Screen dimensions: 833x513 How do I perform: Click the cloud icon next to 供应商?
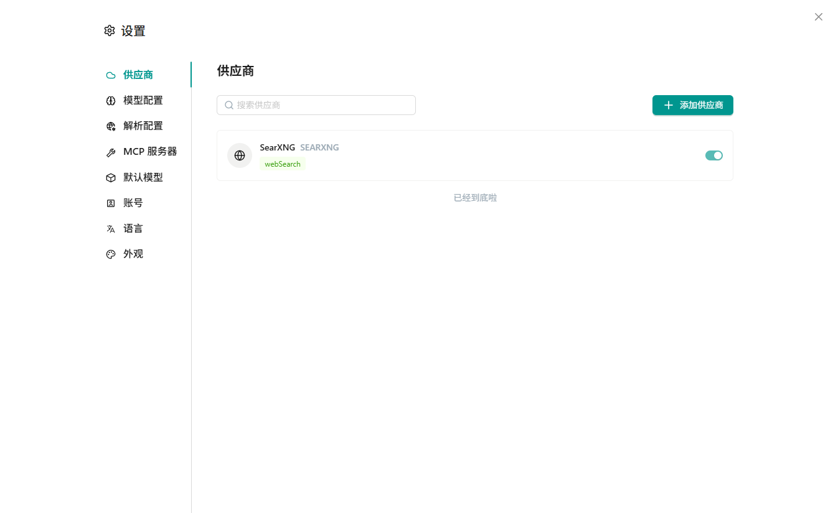(x=111, y=75)
